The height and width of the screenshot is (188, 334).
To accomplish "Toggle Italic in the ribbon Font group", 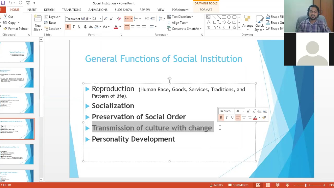I will [x=74, y=27].
